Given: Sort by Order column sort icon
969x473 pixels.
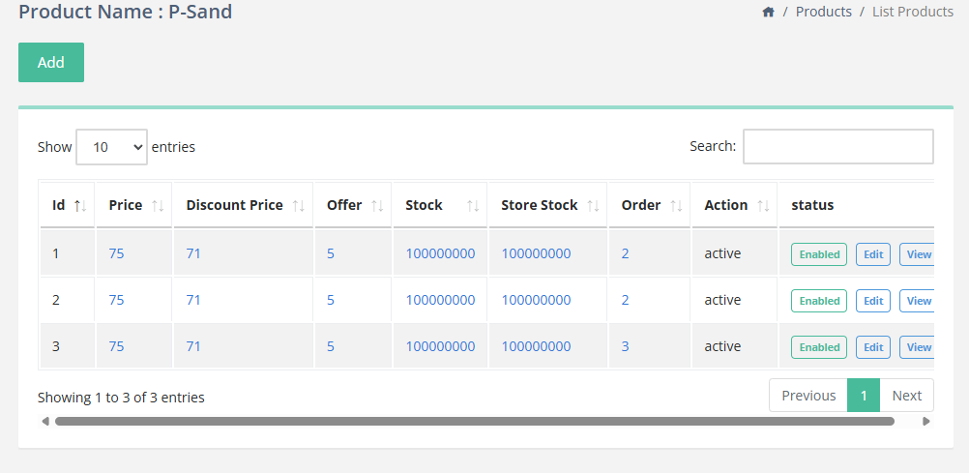Looking at the screenshot, I should 677,206.
